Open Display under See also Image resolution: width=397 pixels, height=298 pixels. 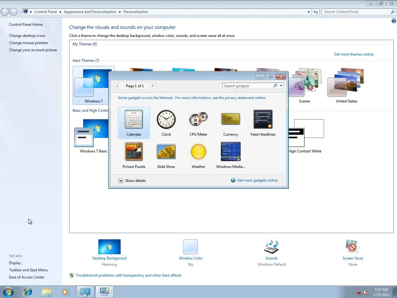(x=15, y=263)
